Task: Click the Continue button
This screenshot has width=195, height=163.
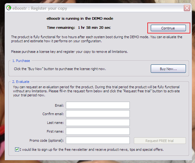Action: pyautogui.click(x=168, y=28)
